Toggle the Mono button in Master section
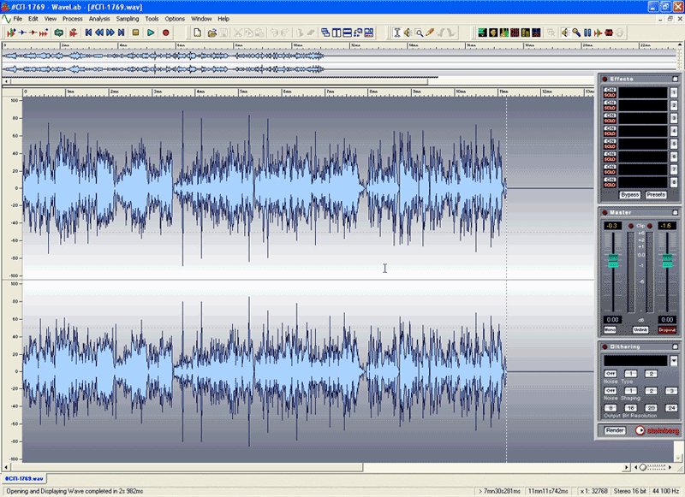 click(x=610, y=329)
